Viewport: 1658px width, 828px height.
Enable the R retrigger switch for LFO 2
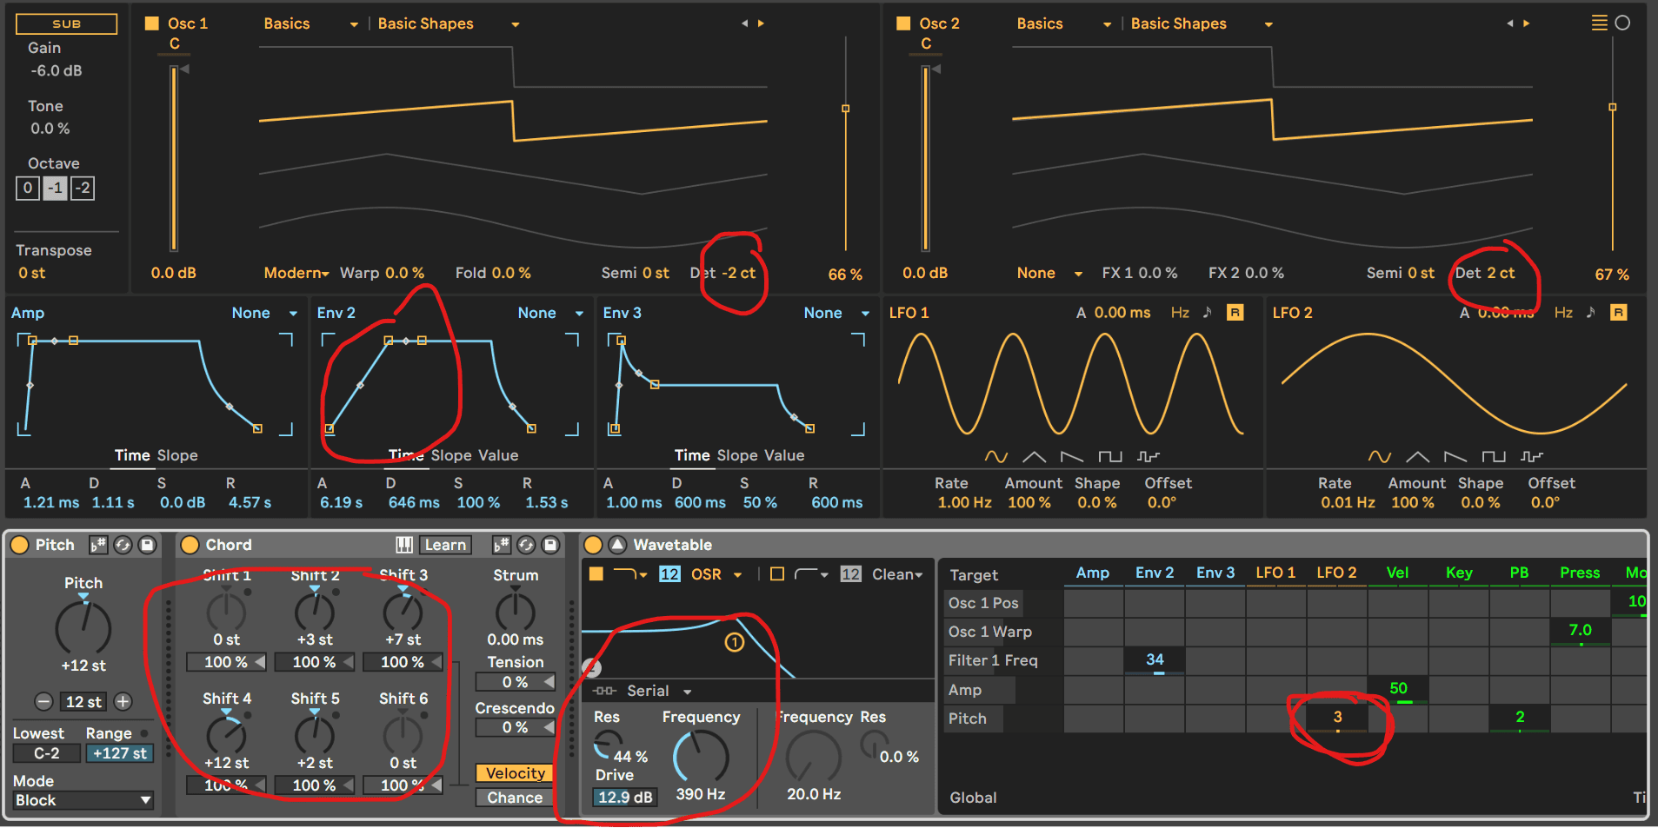tap(1618, 312)
